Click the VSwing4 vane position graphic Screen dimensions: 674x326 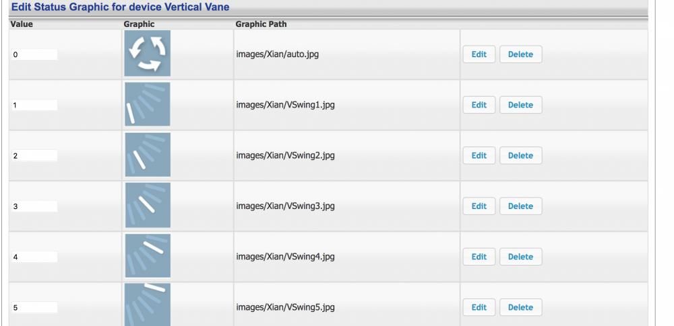pos(147,255)
